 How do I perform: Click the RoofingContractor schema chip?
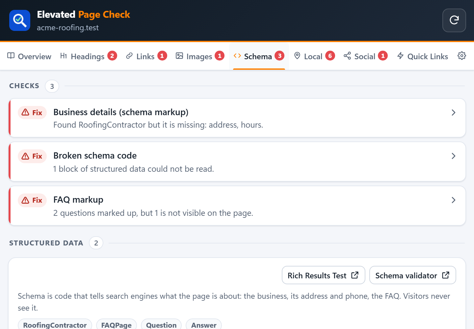pyautogui.click(x=55, y=325)
